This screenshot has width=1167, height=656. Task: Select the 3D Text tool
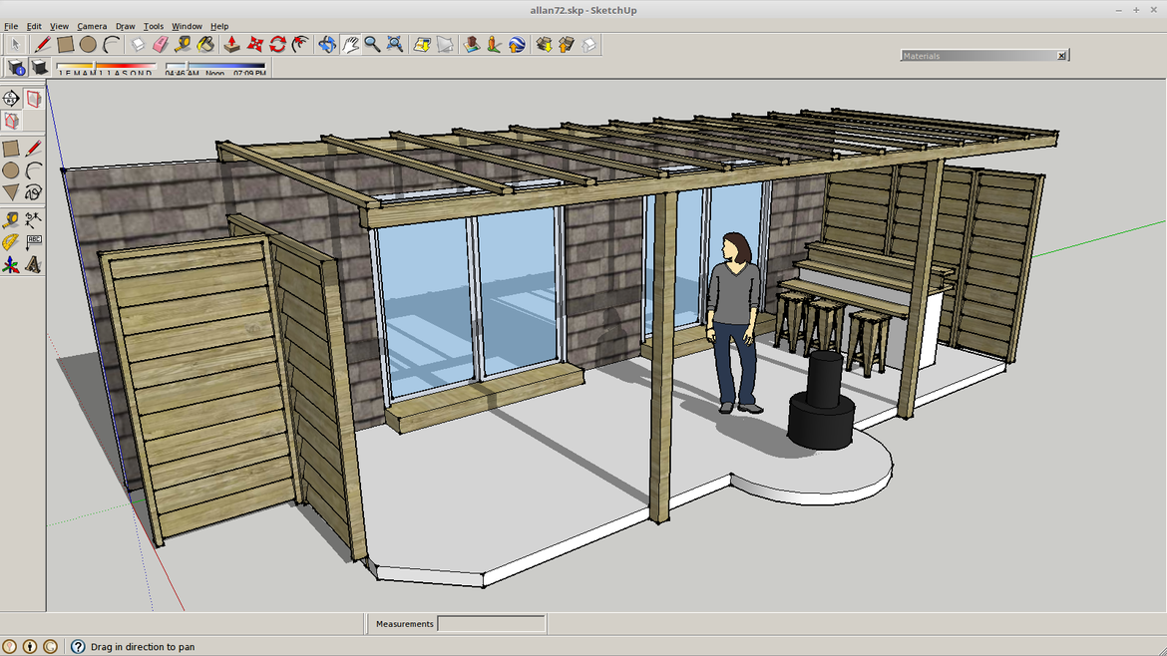(34, 265)
